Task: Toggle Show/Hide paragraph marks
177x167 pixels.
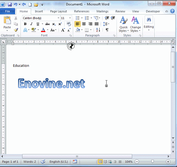Action: coord(107,30)
